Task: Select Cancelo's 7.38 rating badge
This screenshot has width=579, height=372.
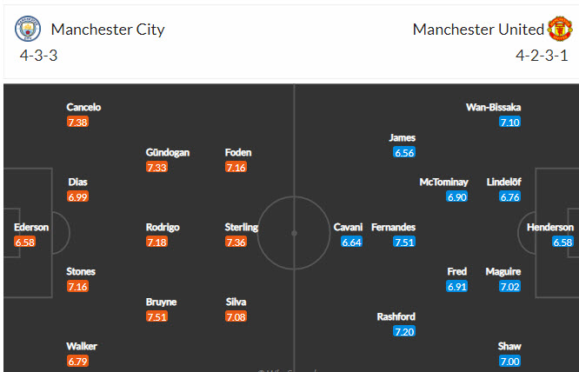Action: point(77,123)
